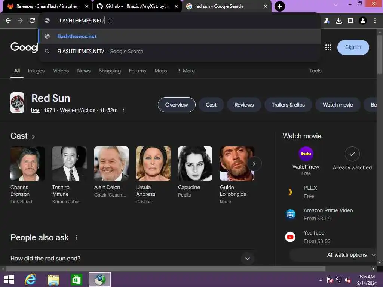Image resolution: width=383 pixels, height=287 pixels.
Task: Select the Cast chip
Action: click(211, 105)
